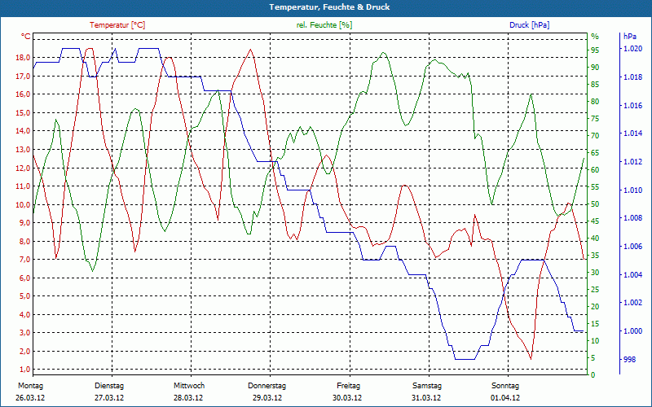Click '70' on the humidity axis
Viewport: 652px width, 407px height.
click(x=595, y=135)
